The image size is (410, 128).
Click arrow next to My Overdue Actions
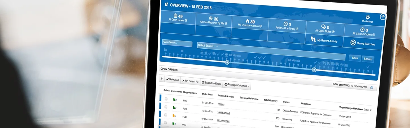coord(260,26)
